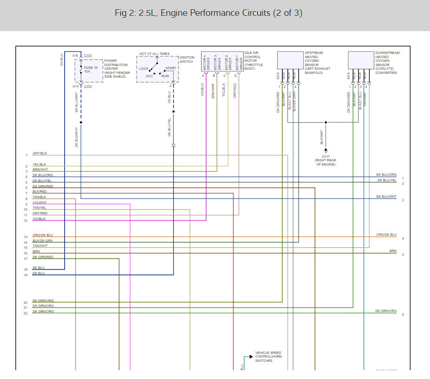Click the VIO/BLK wire label on row 12
Screen dimensions: 430x379
click(39, 219)
